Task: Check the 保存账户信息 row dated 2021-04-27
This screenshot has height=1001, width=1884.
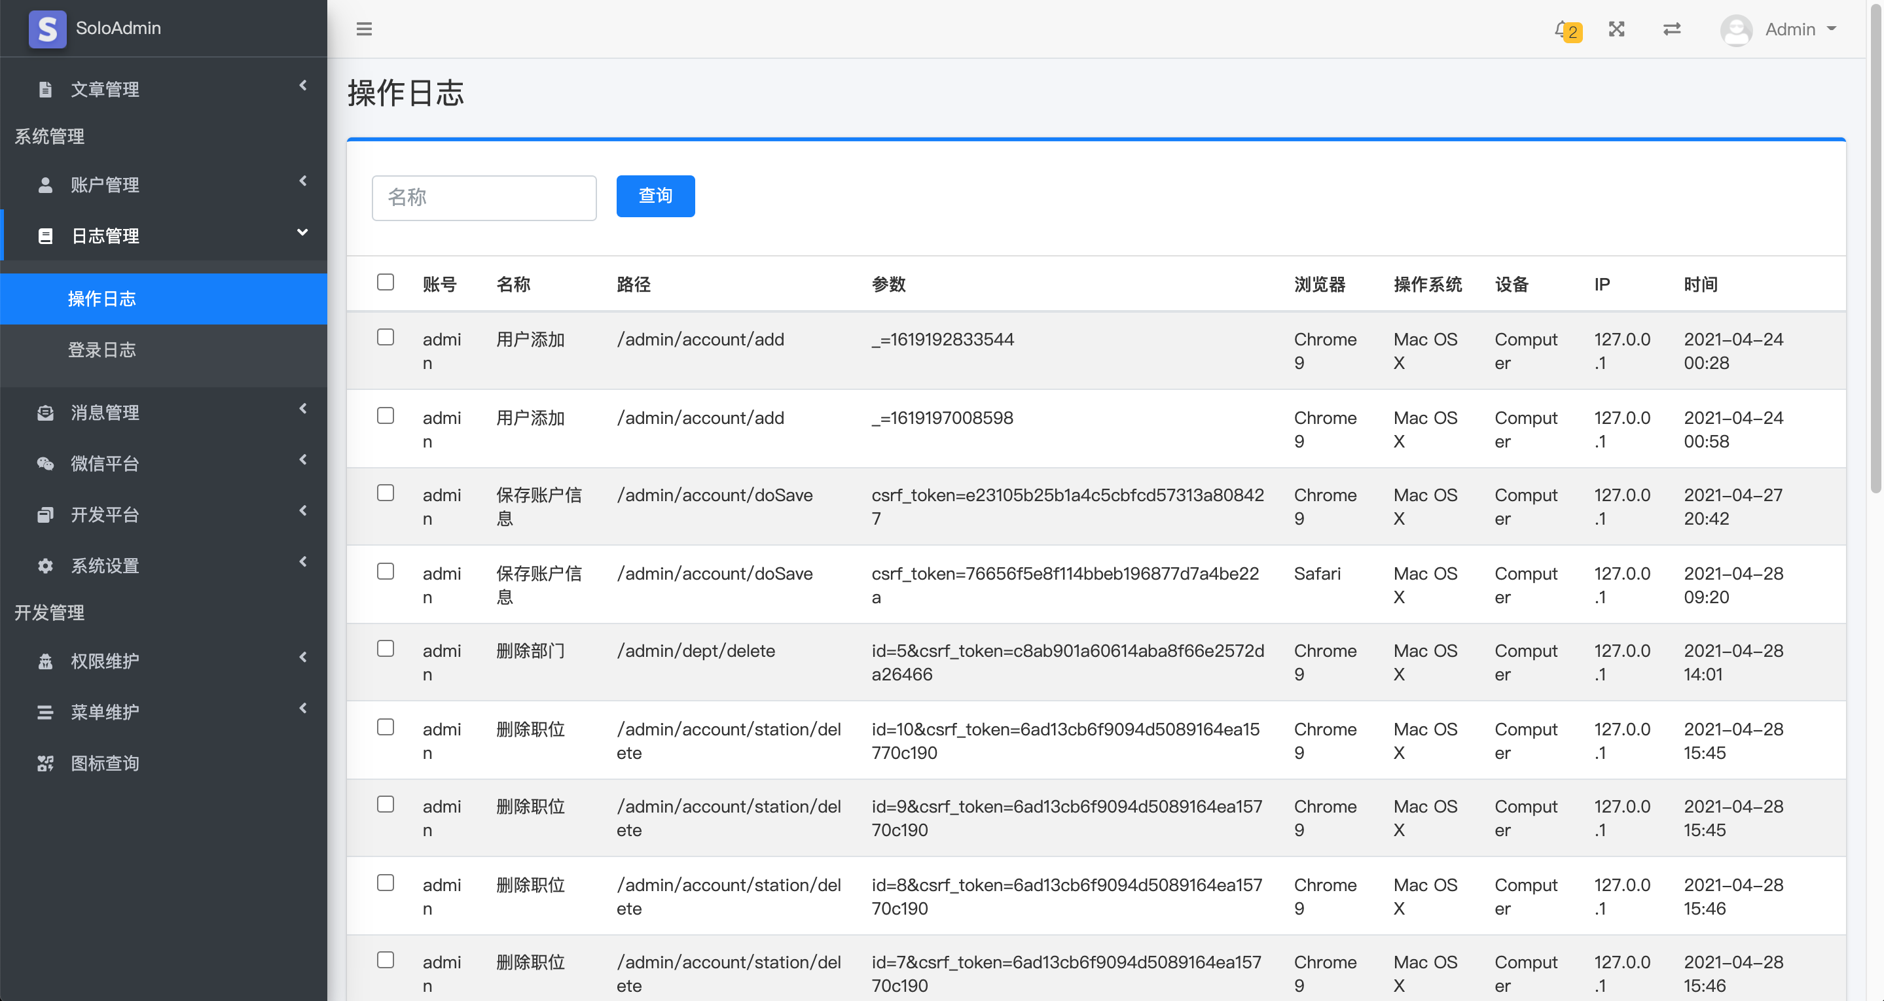Action: (386, 492)
